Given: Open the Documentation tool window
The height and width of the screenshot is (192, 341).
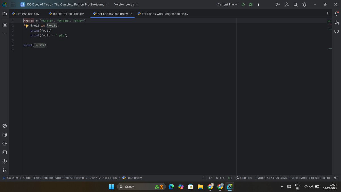Looking at the screenshot, I should tap(336, 31).
